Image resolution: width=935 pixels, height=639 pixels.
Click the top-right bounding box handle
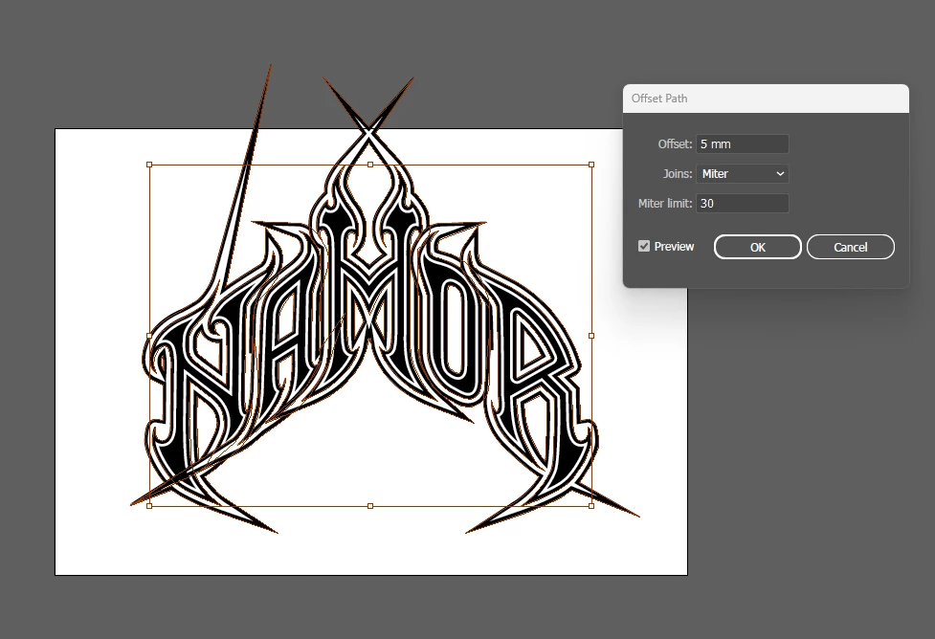click(x=591, y=165)
